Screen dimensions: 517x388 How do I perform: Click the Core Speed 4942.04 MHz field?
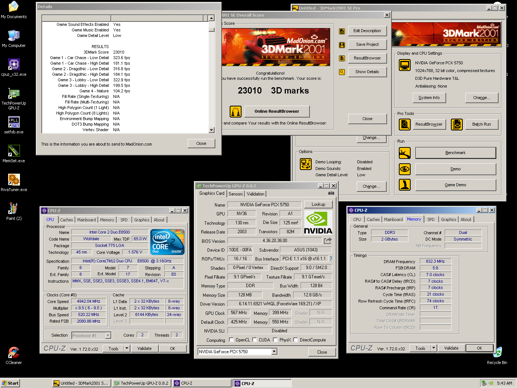[89, 302]
